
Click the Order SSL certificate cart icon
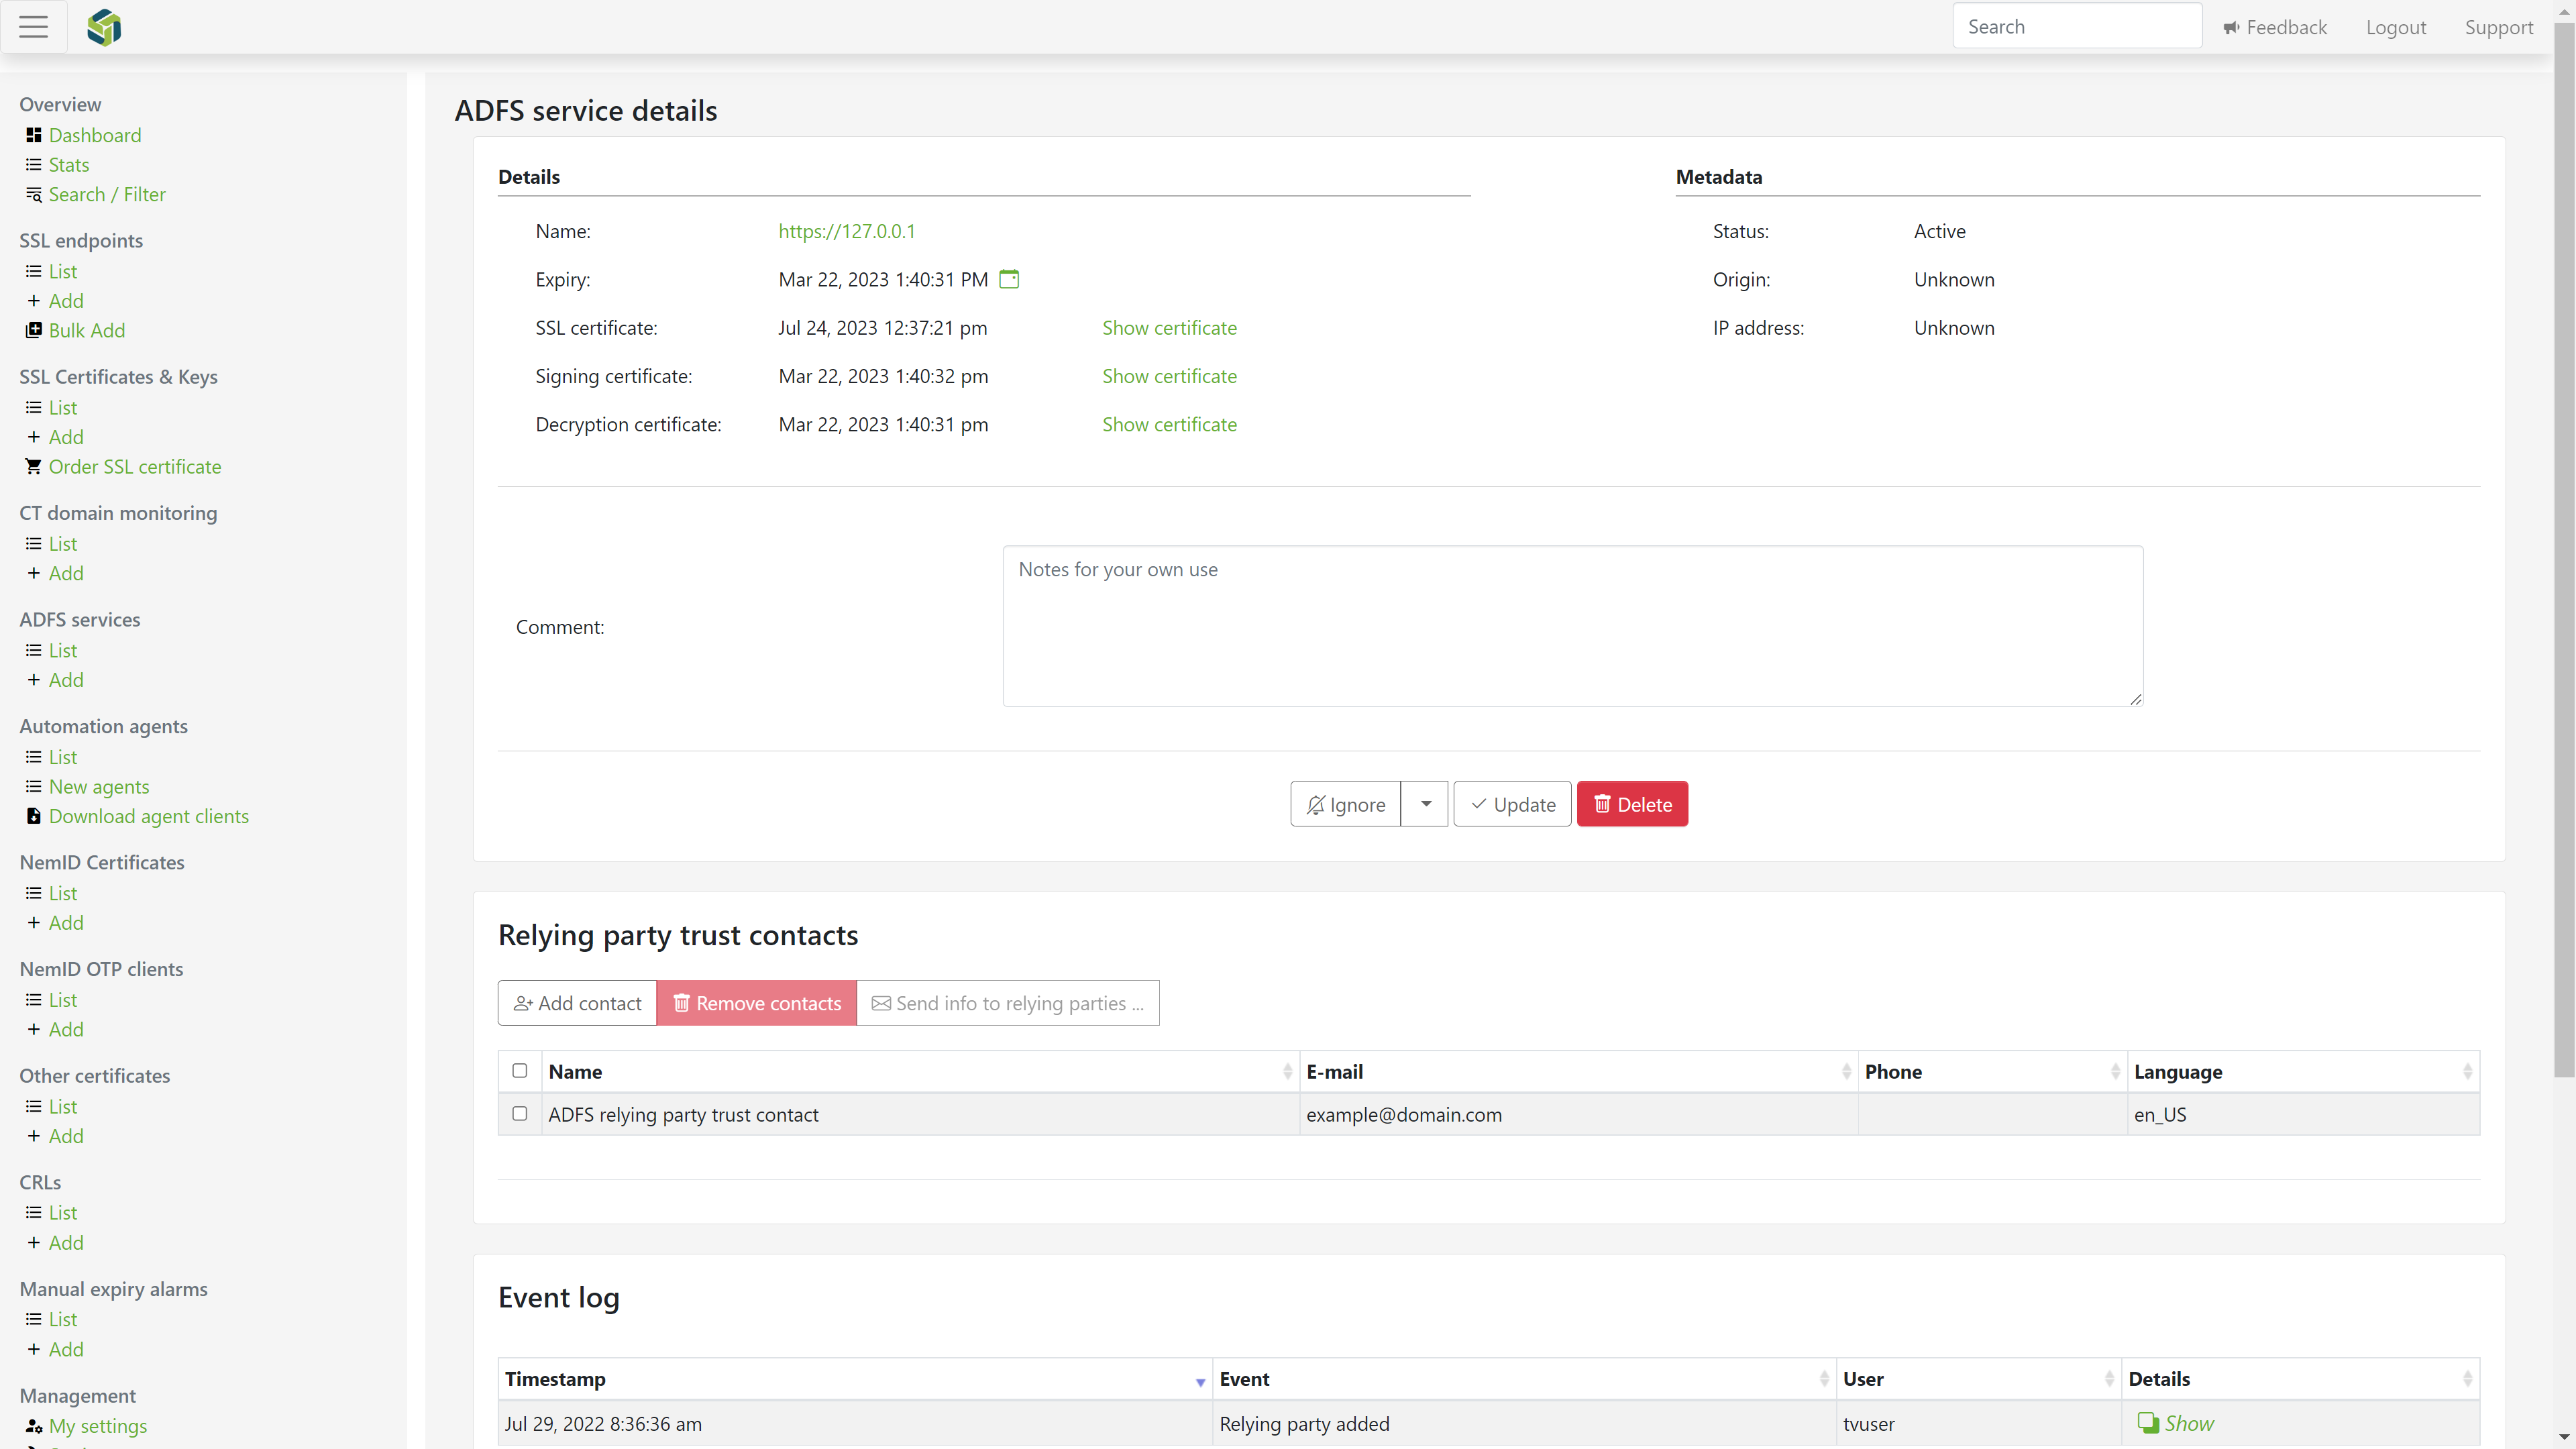pos(34,467)
